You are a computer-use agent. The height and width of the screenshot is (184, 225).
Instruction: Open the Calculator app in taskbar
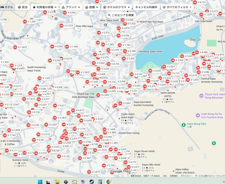(100, 181)
